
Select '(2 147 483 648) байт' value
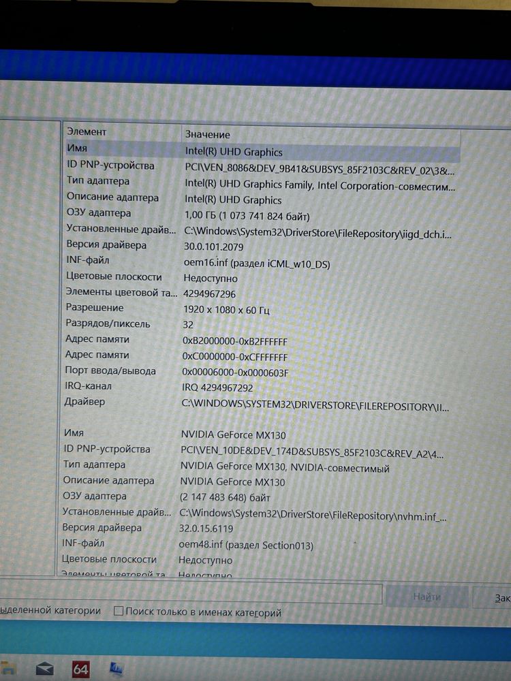[225, 498]
